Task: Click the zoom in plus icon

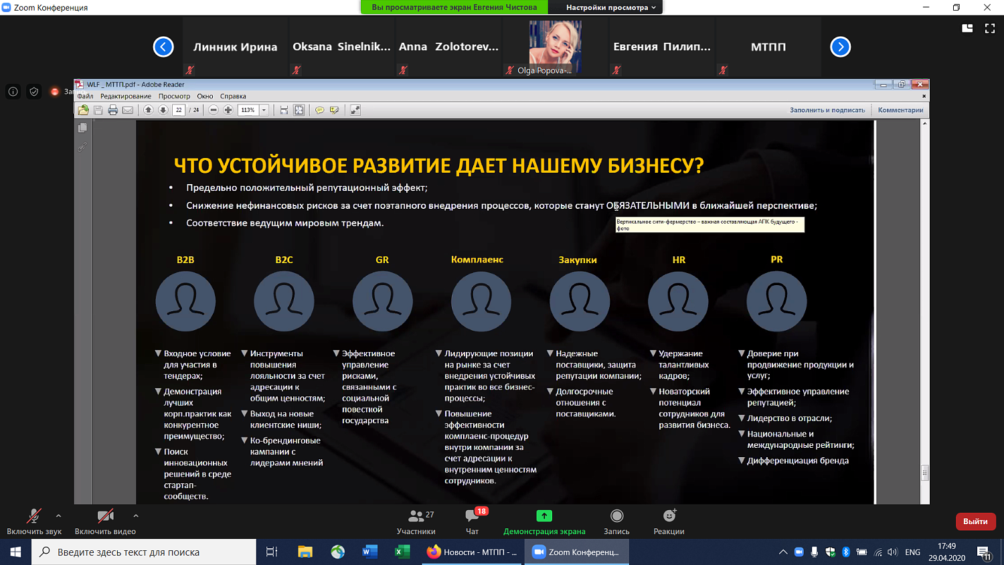Action: pyautogui.click(x=228, y=110)
